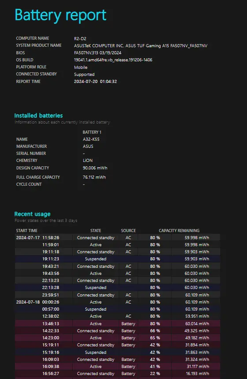Image resolution: width=247 pixels, height=379 pixels.
Task: Click Suspended state in 00:57:00 row
Action: [96, 309]
